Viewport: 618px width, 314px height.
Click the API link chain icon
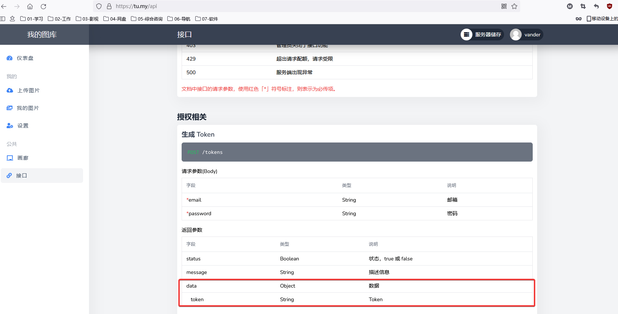pos(9,176)
